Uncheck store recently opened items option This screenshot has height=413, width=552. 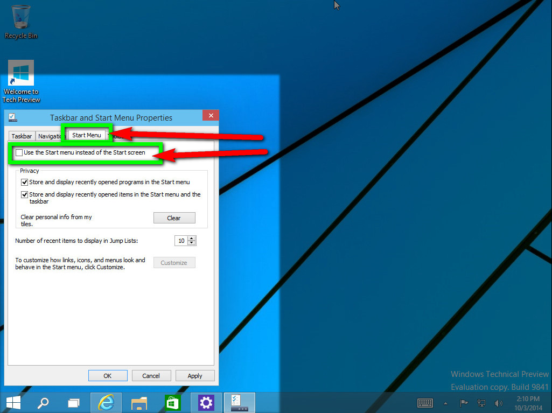pyautogui.click(x=24, y=195)
